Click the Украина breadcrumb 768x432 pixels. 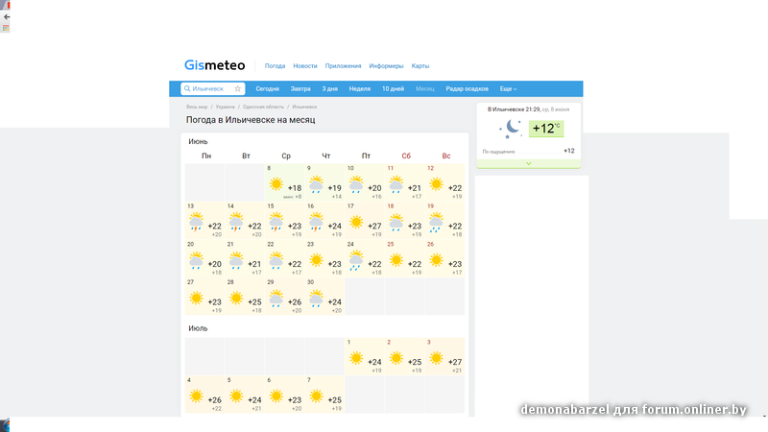tap(226, 107)
